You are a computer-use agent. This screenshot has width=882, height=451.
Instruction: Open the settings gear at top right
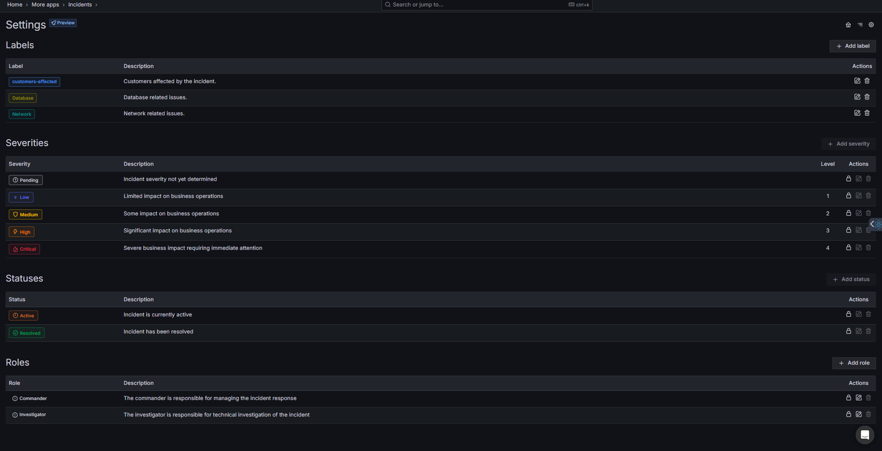(871, 25)
